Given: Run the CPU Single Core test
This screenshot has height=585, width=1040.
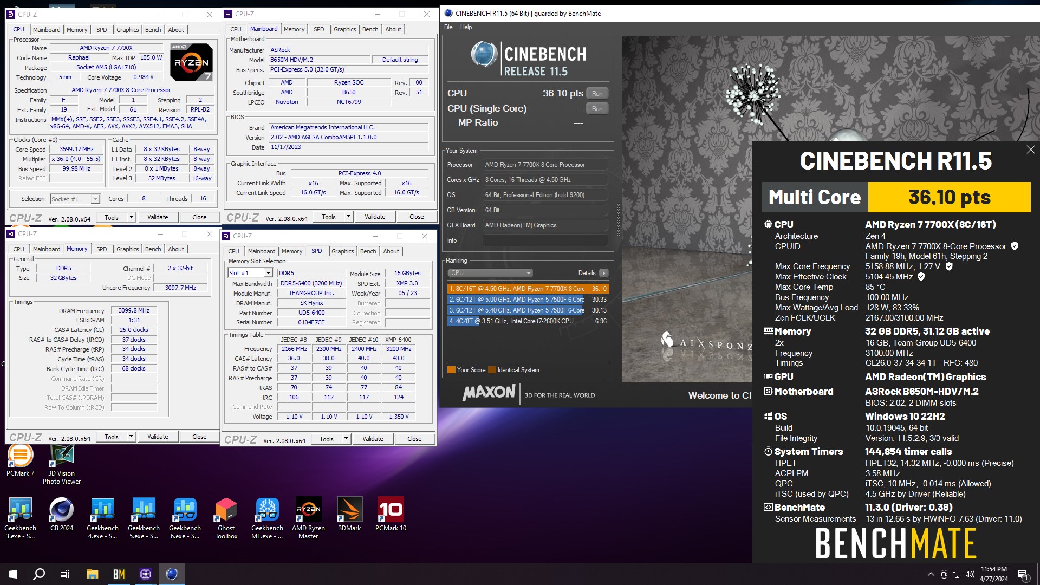Looking at the screenshot, I should (597, 109).
